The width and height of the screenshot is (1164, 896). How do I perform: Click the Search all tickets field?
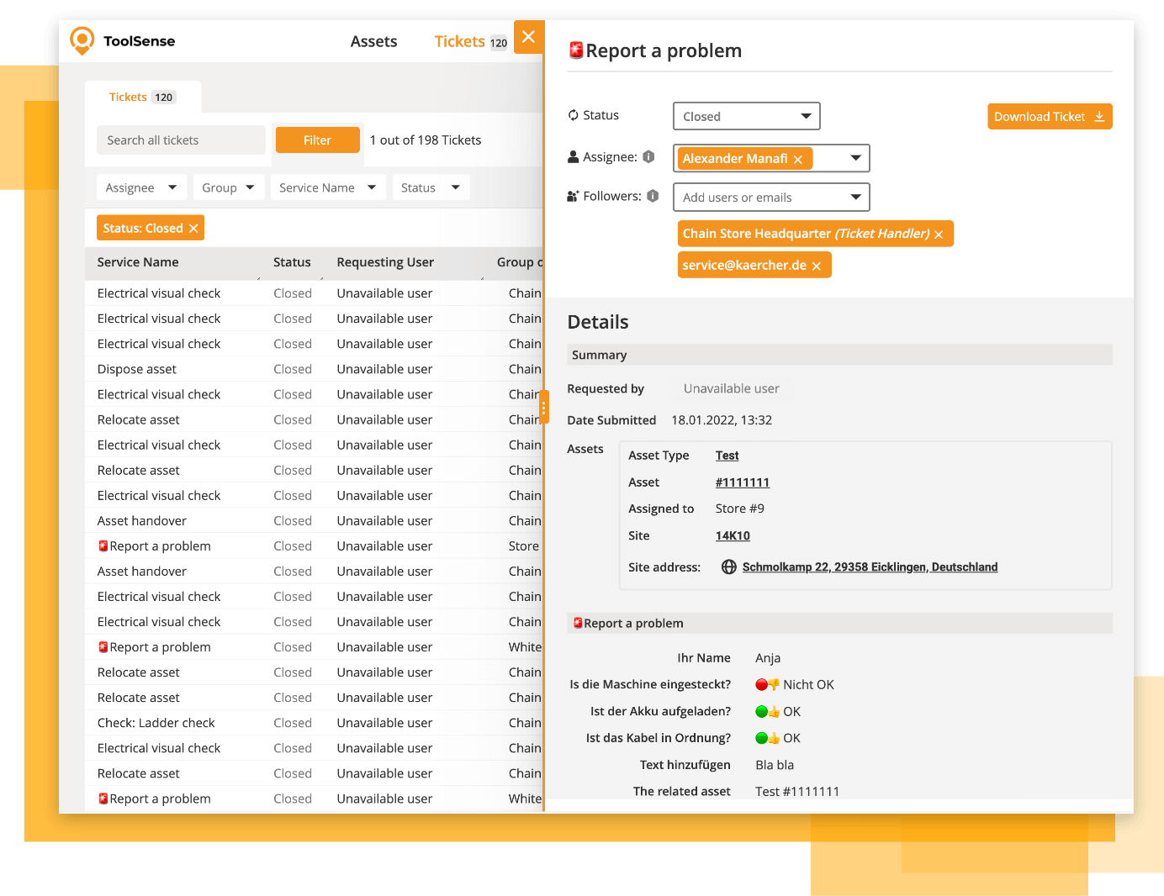pyautogui.click(x=181, y=140)
